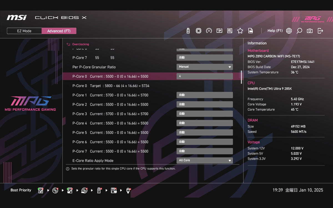The height and width of the screenshot is (208, 333).
Task: Select the second boot device disc icon
Action: click(x=56, y=190)
